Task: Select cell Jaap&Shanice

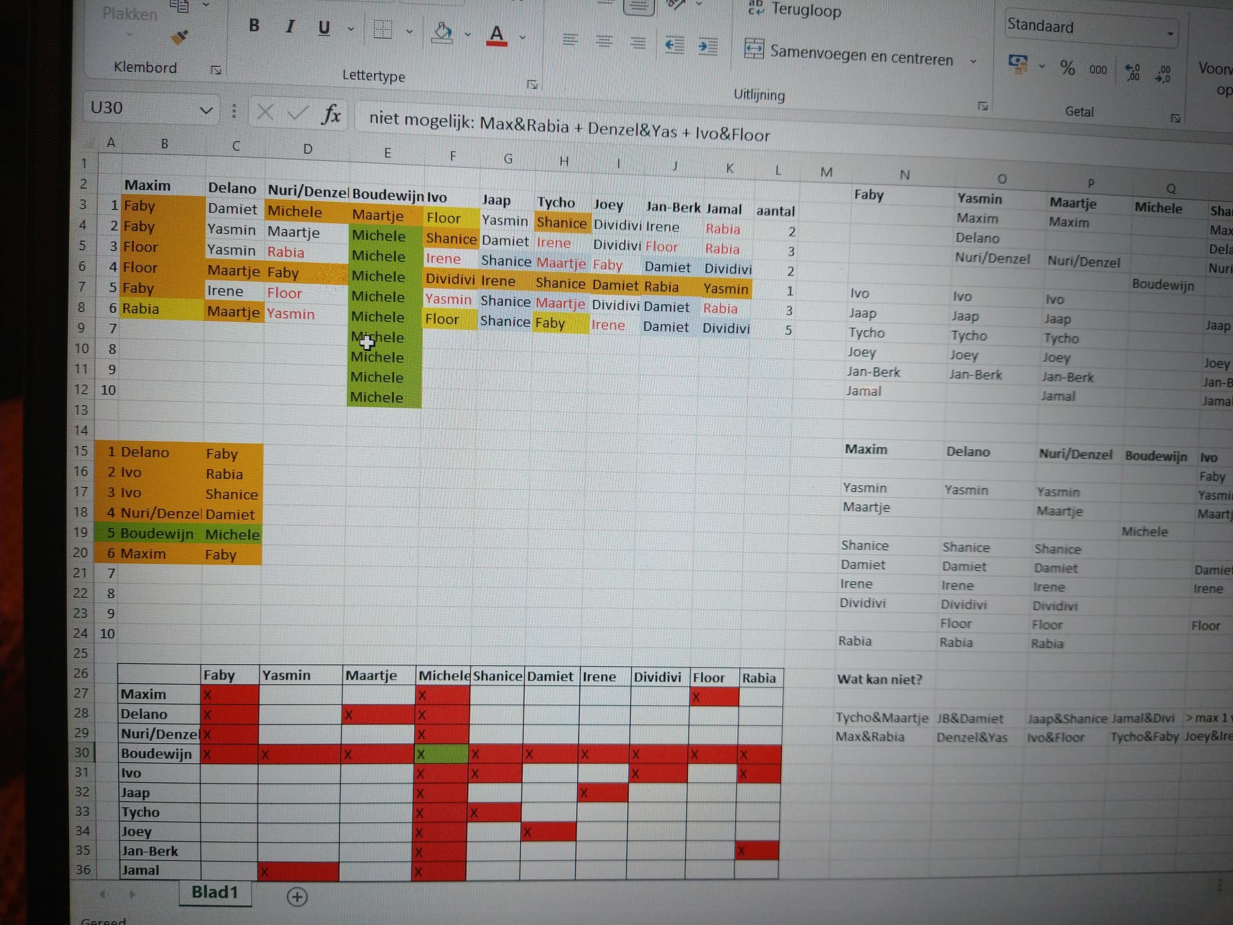Action: pos(1067,719)
